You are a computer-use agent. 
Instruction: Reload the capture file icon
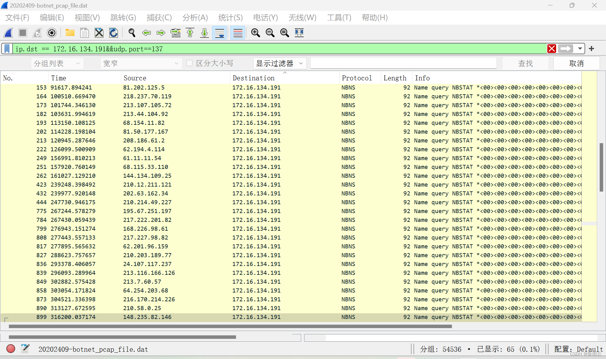pos(114,33)
